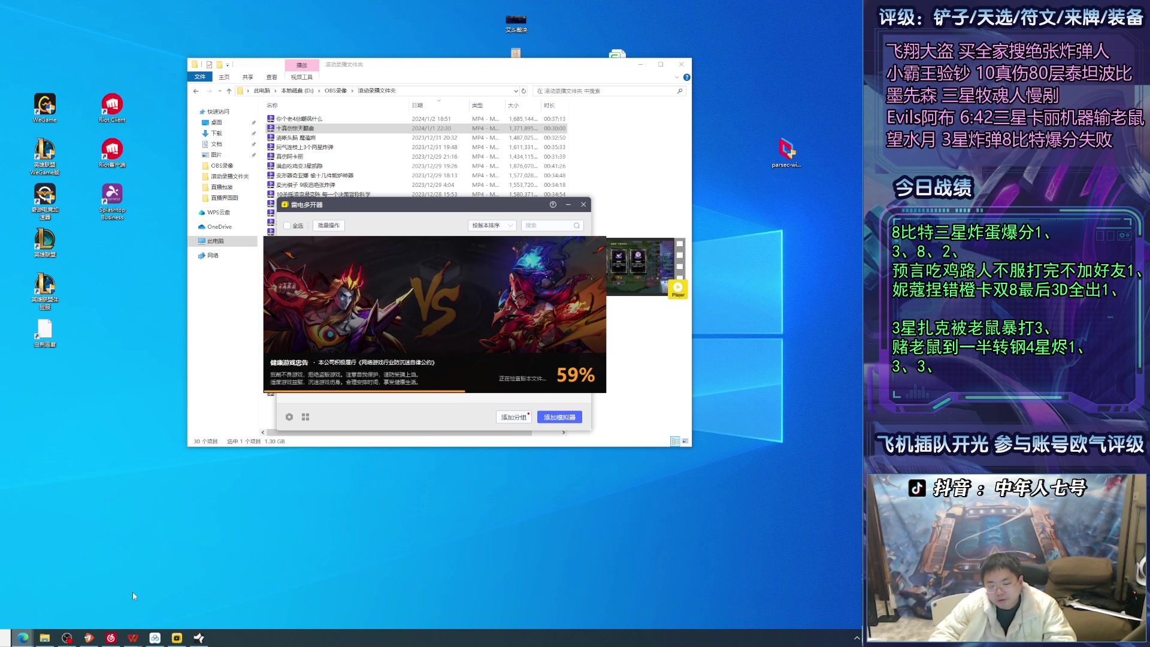Click the search magnifier in 雷电多开器

tap(576, 226)
